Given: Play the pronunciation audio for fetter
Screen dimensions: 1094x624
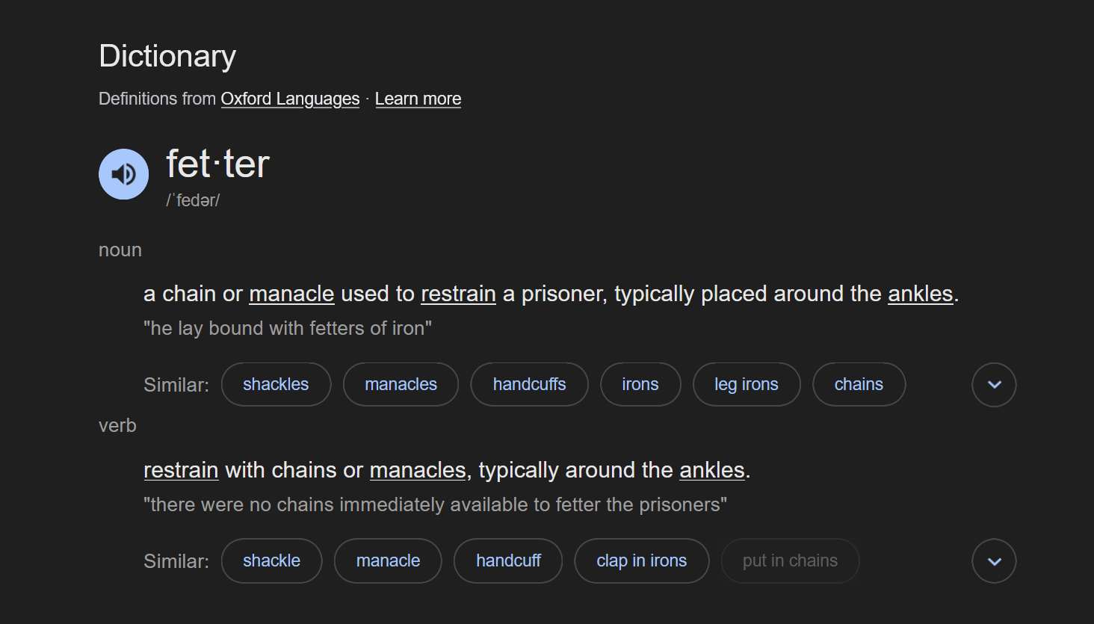Looking at the screenshot, I should [x=124, y=174].
